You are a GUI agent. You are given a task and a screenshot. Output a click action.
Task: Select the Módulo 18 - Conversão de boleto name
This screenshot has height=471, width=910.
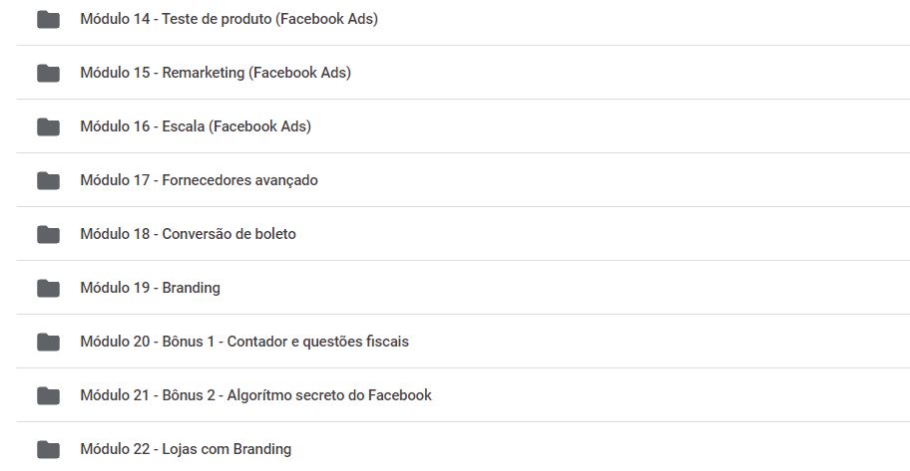click(188, 234)
